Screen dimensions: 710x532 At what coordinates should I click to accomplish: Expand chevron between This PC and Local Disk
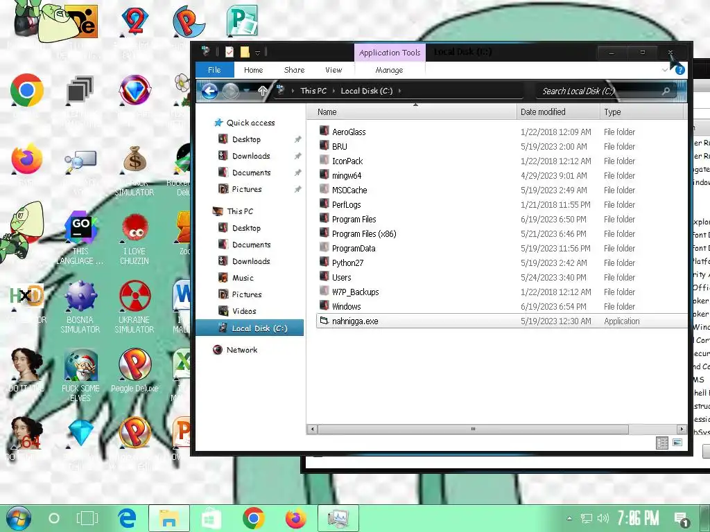pyautogui.click(x=334, y=91)
